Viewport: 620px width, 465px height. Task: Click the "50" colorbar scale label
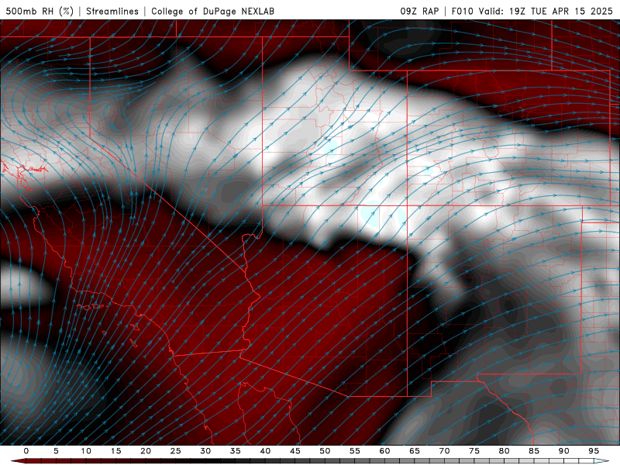(325, 451)
